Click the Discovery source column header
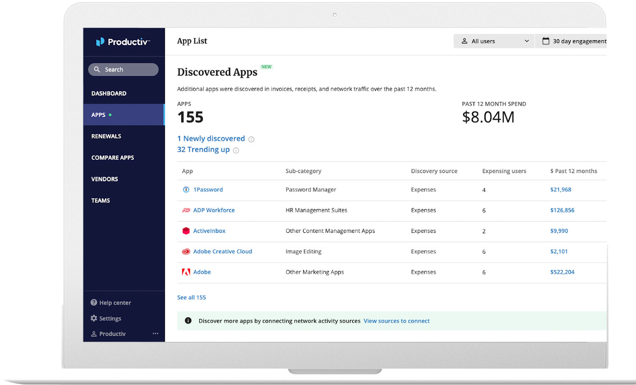 (x=434, y=171)
